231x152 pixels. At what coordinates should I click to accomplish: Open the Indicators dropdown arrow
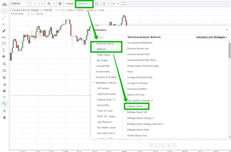[91, 3]
